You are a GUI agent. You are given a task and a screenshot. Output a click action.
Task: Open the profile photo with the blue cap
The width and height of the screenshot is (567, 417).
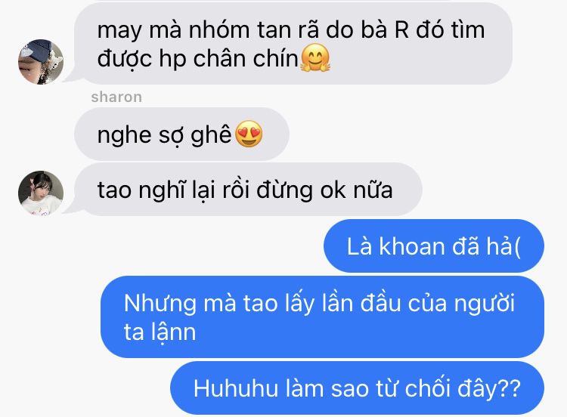tap(41, 62)
